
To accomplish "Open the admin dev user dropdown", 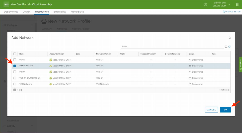I will 221,4.
